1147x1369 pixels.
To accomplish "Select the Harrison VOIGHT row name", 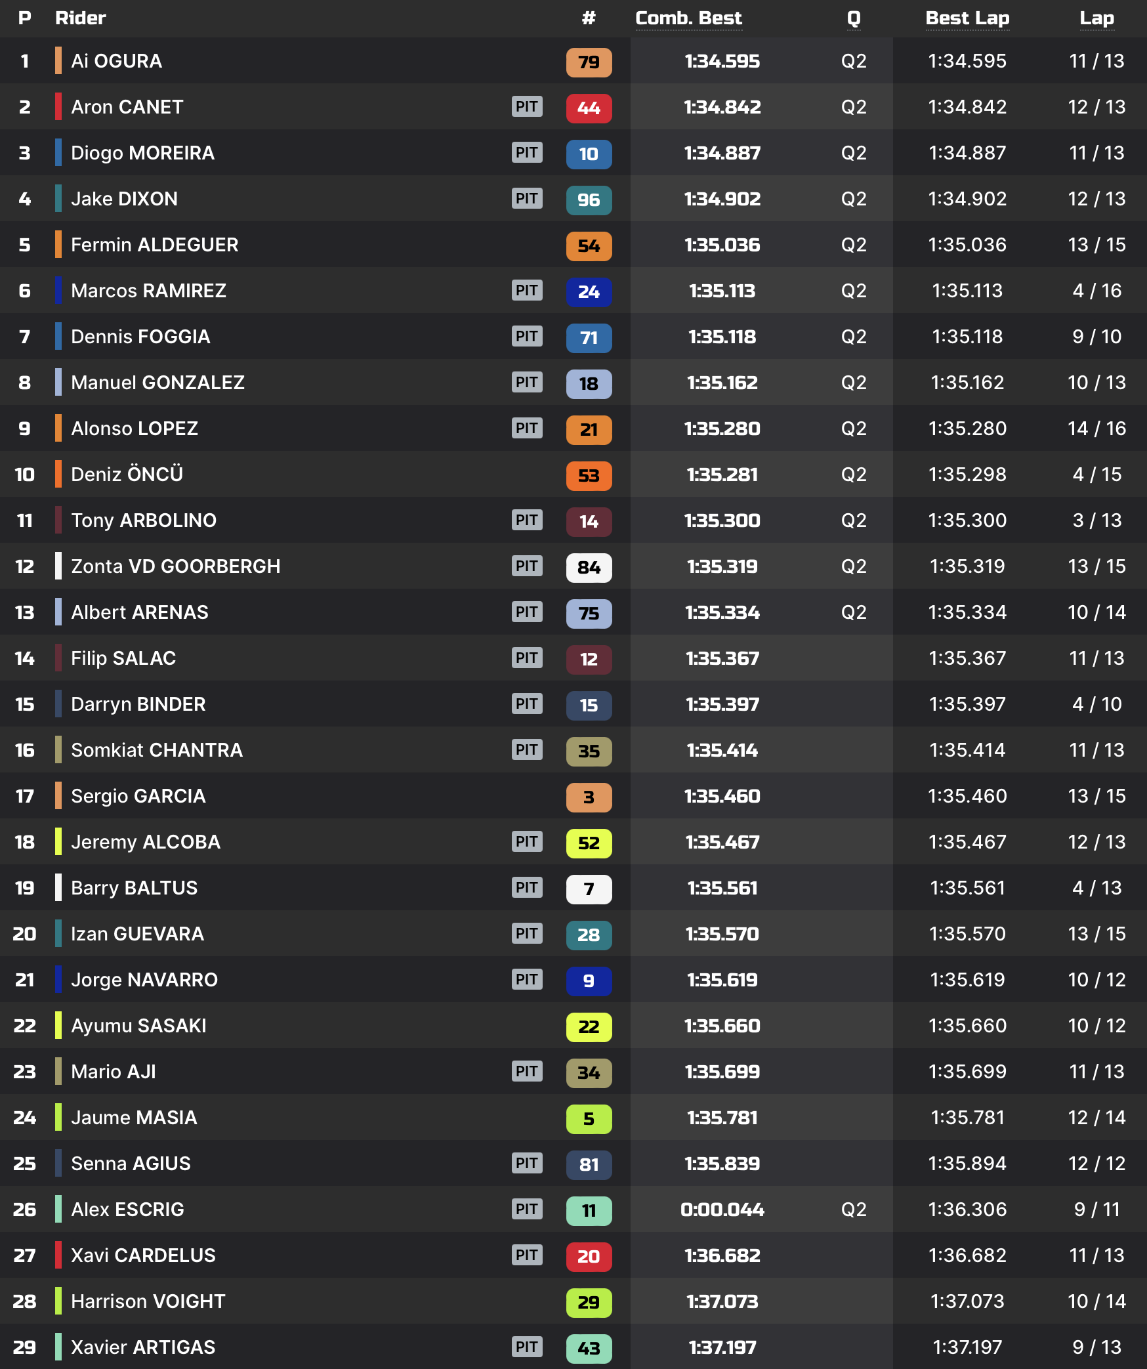I will tap(148, 1301).
